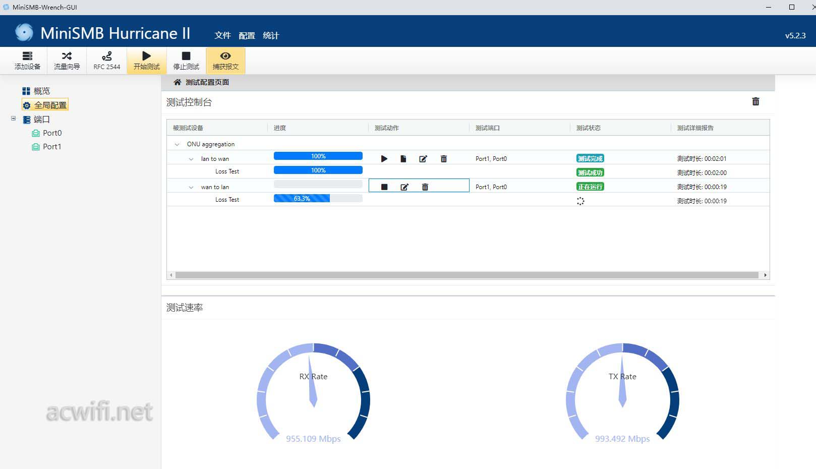Stop the running wan to lan test

coord(384,187)
